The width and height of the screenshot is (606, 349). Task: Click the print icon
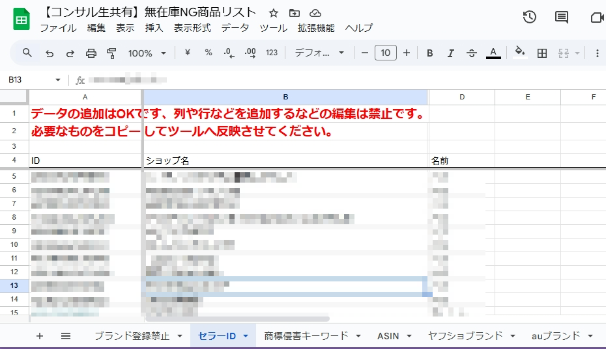[91, 53]
